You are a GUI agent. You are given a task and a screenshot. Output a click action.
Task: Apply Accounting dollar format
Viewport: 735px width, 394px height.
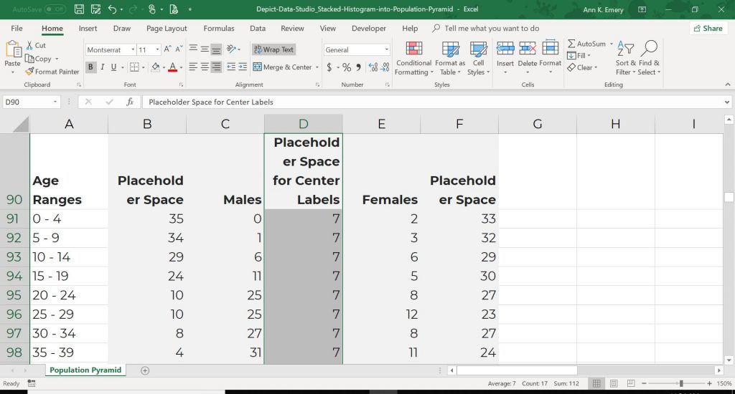329,67
